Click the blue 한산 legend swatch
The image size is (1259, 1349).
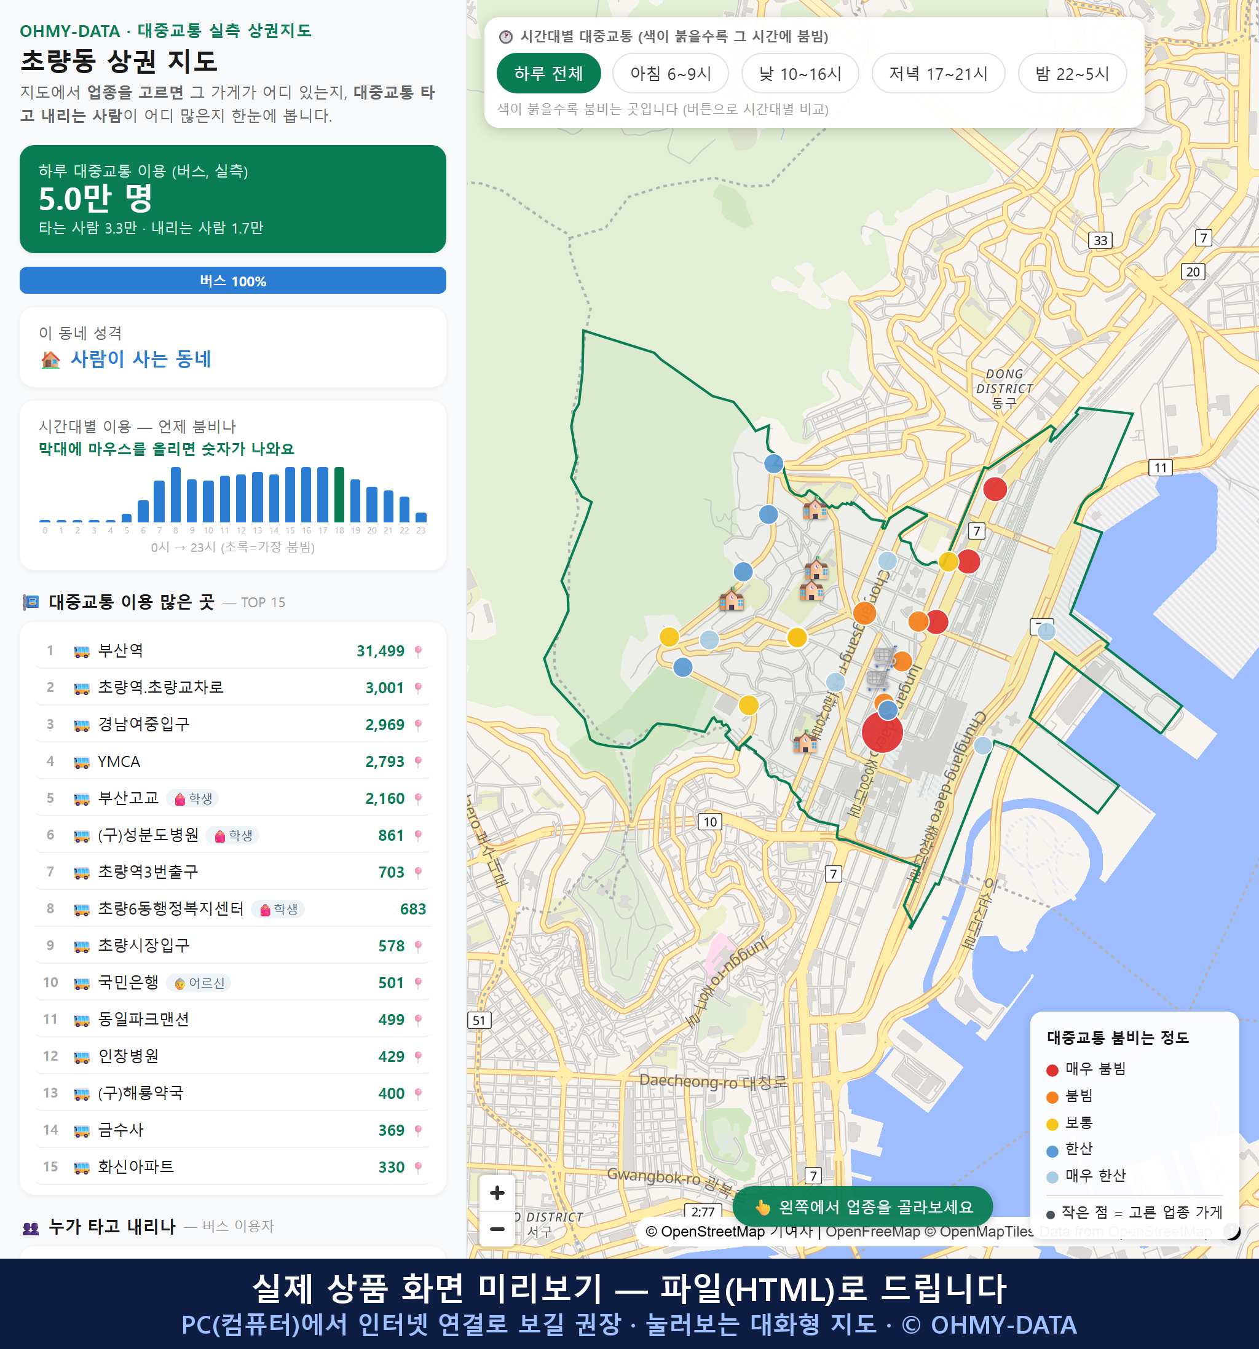click(x=1052, y=1151)
